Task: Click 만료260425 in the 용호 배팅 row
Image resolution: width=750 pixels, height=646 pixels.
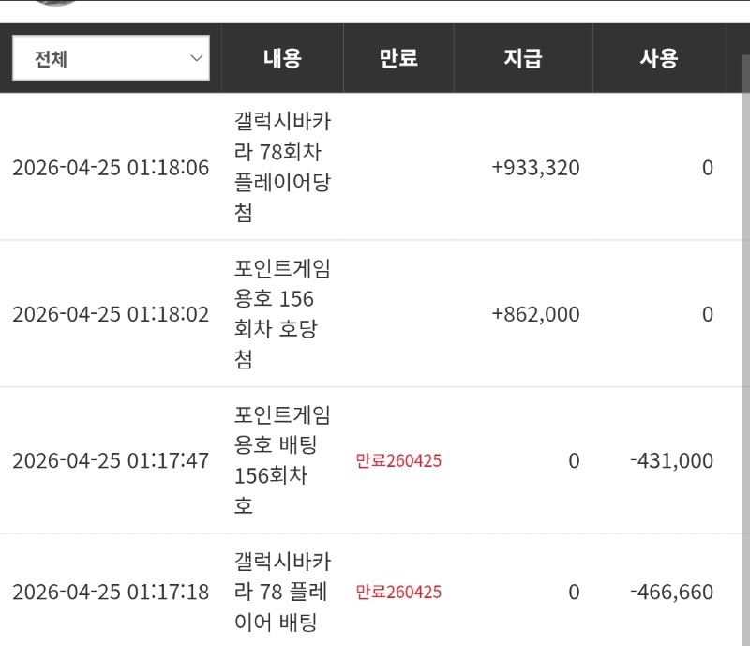Action: point(398,460)
